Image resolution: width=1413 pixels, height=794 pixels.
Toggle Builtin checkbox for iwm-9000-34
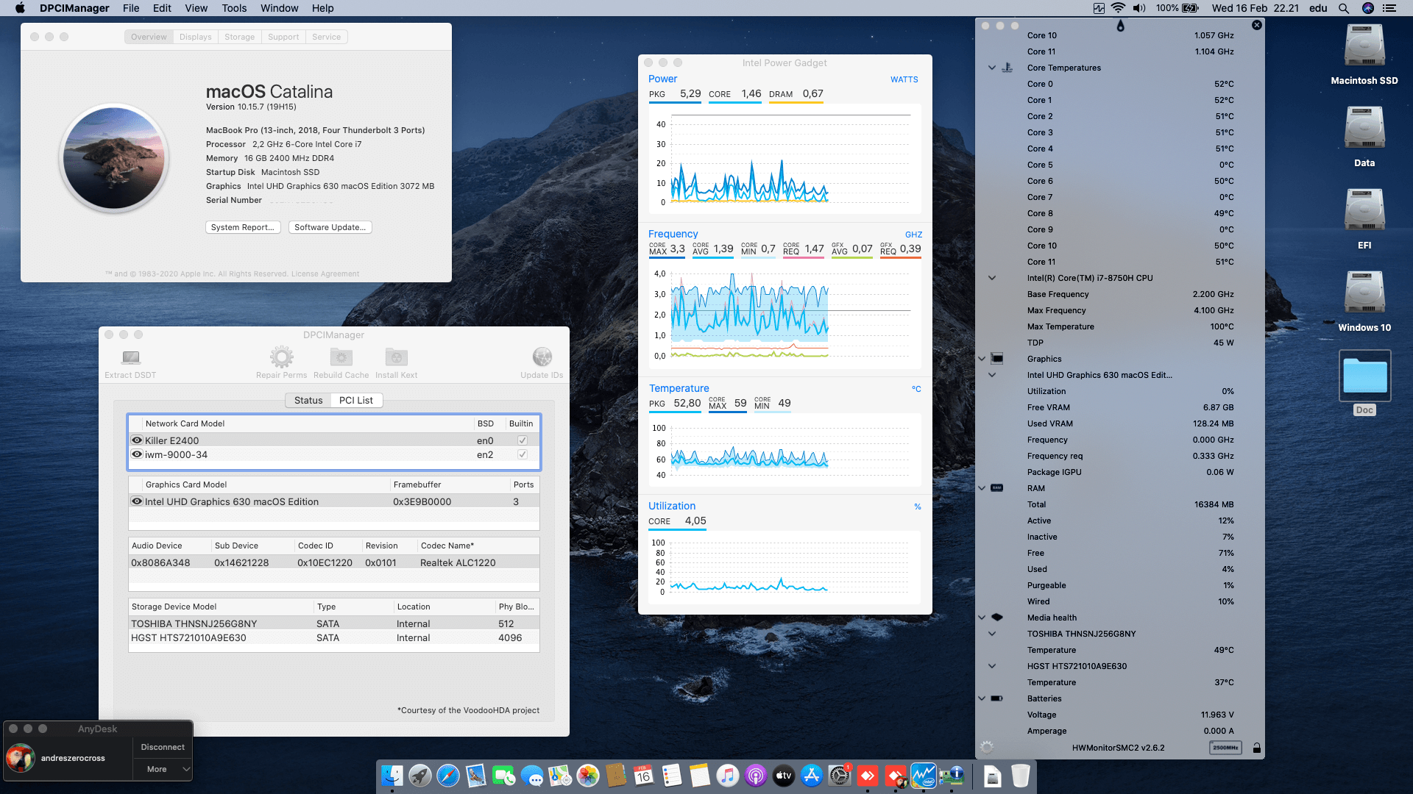pyautogui.click(x=522, y=454)
